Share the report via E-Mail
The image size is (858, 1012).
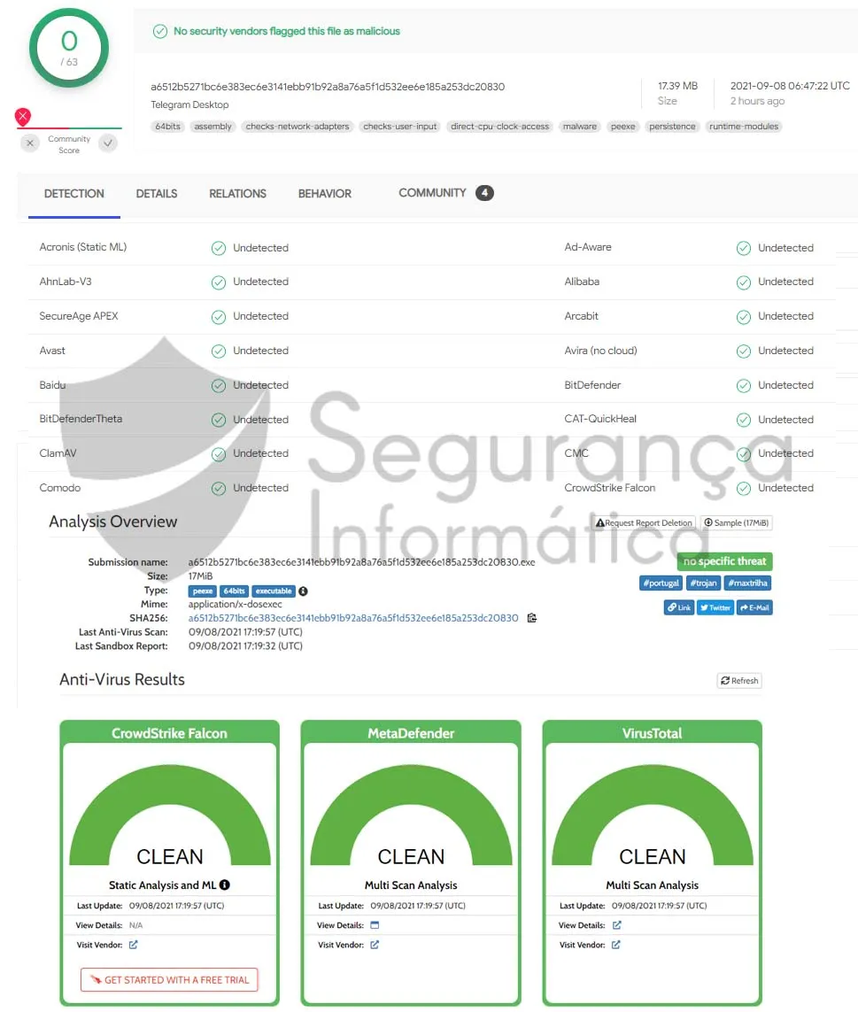[754, 607]
